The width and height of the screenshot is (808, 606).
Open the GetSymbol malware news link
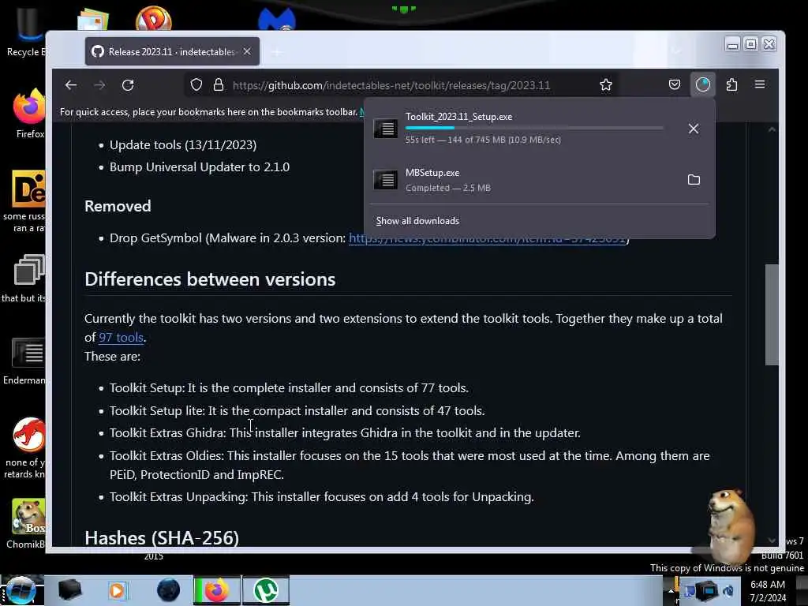pos(488,238)
